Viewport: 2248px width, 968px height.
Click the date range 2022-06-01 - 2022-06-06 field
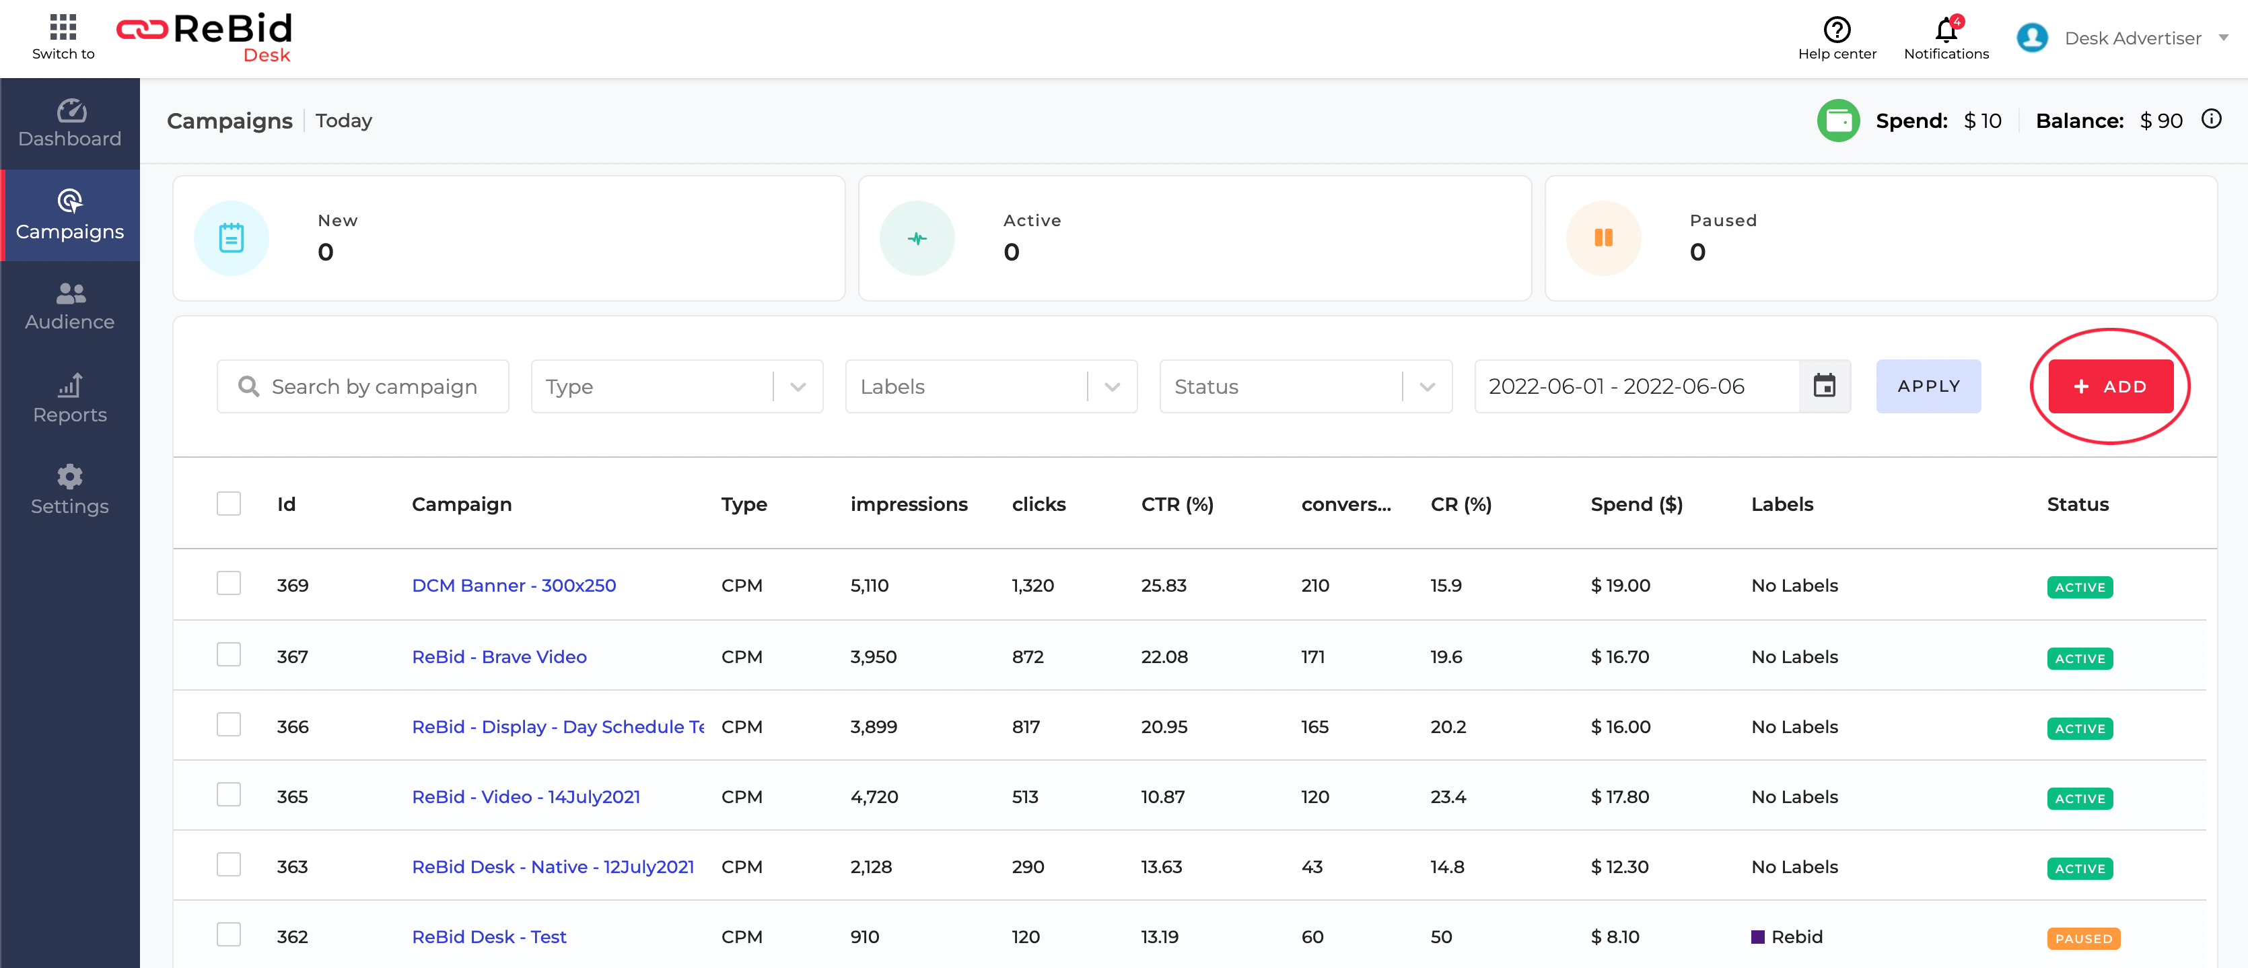(x=1637, y=386)
